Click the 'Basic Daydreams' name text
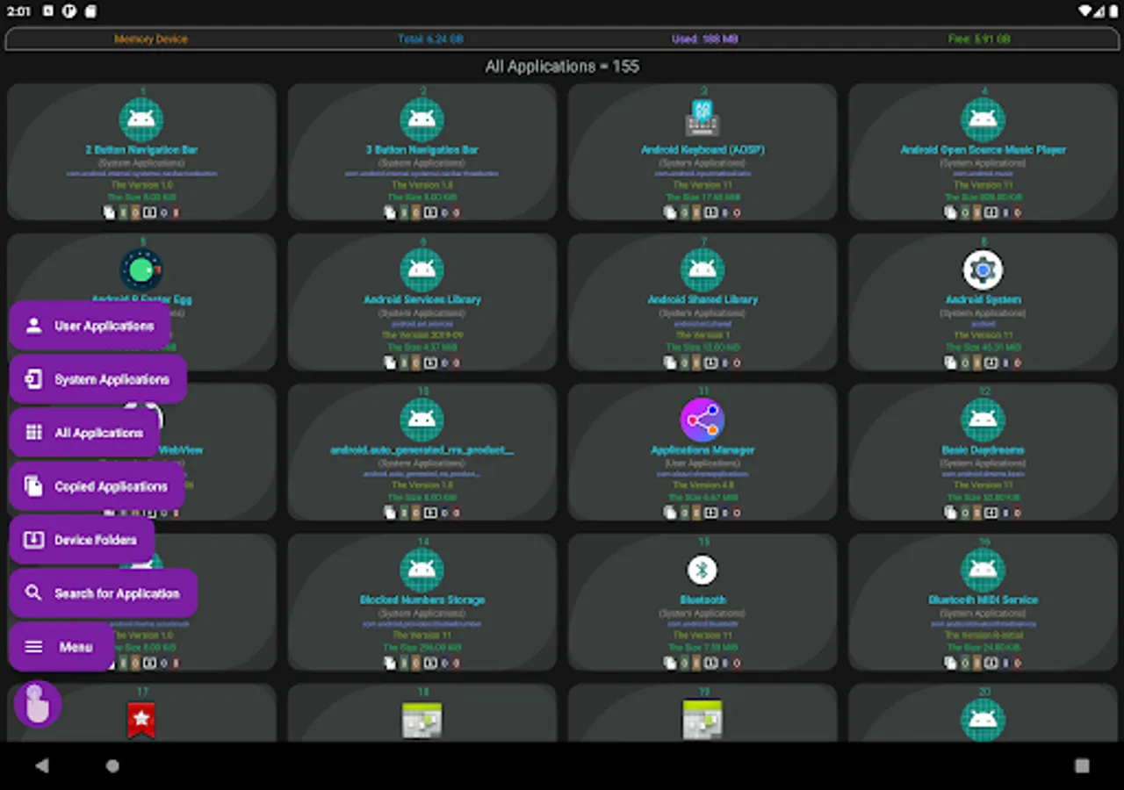Viewport: 1124px width, 790px height. pos(983,450)
